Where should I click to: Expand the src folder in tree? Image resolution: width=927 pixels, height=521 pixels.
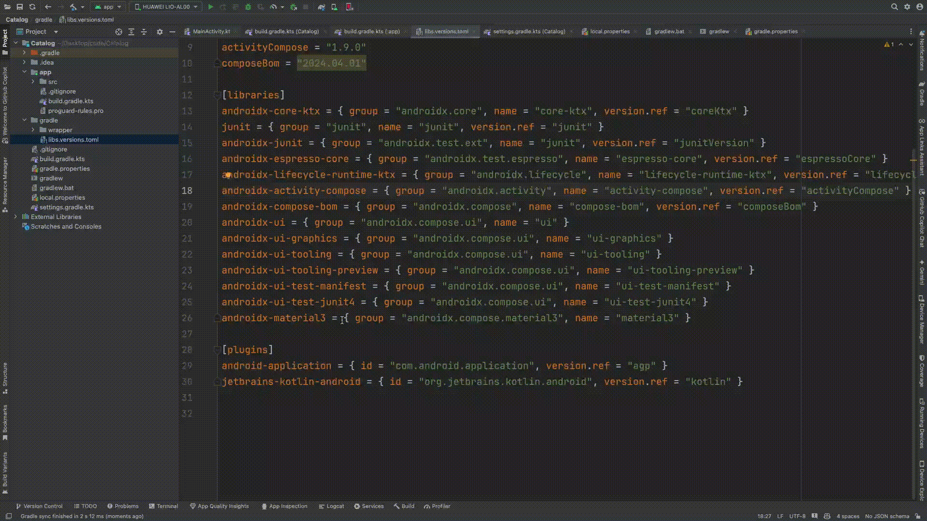(33, 82)
